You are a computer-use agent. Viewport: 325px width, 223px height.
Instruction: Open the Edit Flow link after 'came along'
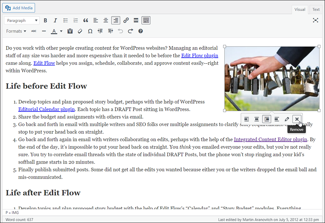coord(44,63)
